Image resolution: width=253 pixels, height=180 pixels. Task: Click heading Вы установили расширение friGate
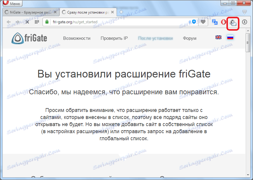pyautogui.click(x=124, y=74)
